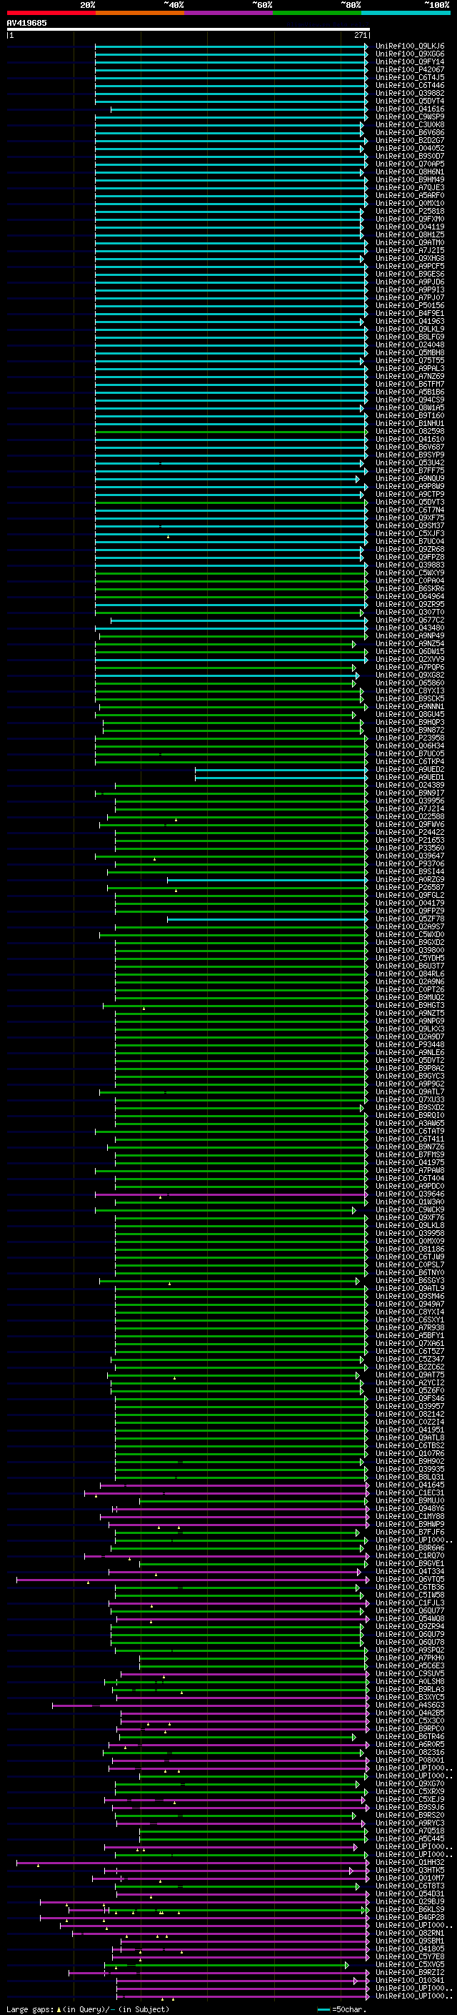
Task: Select the UniRef100_C0PA04 label
Action: click(x=410, y=580)
